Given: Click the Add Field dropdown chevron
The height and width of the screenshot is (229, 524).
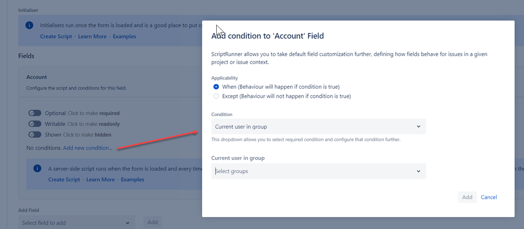Looking at the screenshot, I should coord(127,223).
